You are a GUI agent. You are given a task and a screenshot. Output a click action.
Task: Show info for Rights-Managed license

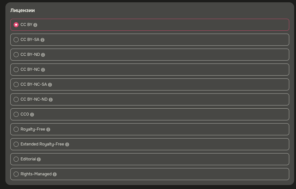[55, 174]
